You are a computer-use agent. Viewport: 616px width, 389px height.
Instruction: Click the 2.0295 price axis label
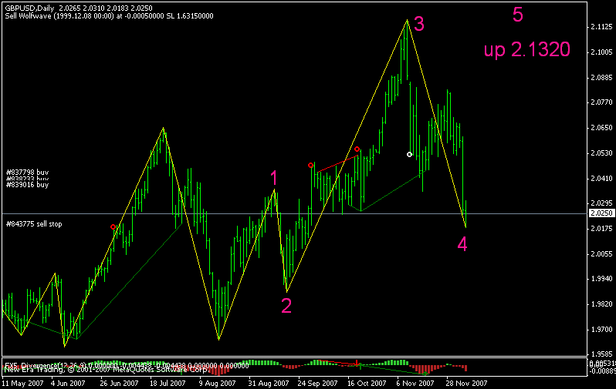601,203
